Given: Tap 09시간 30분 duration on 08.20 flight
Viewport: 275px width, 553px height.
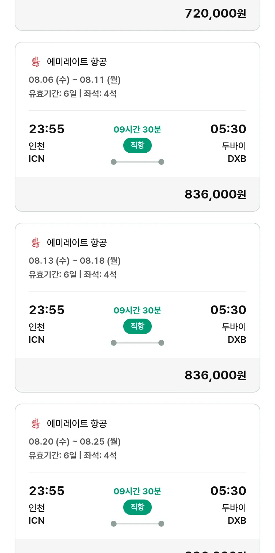Looking at the screenshot, I should [137, 491].
